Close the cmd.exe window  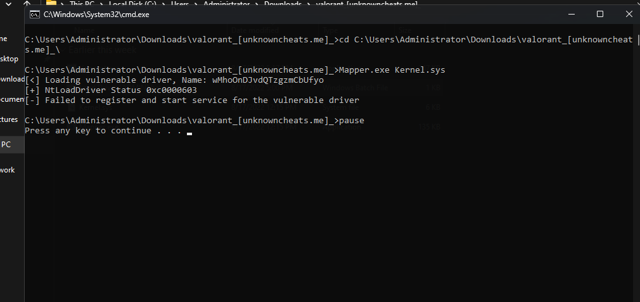(629, 15)
